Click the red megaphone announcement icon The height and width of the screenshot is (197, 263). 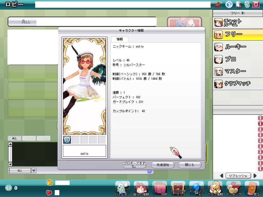click(218, 5)
